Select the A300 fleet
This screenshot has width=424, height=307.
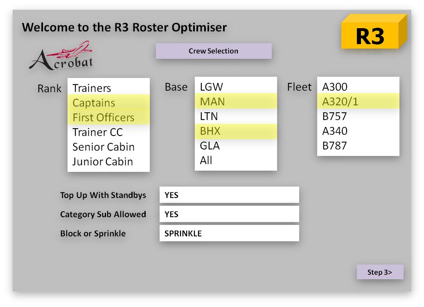(334, 87)
